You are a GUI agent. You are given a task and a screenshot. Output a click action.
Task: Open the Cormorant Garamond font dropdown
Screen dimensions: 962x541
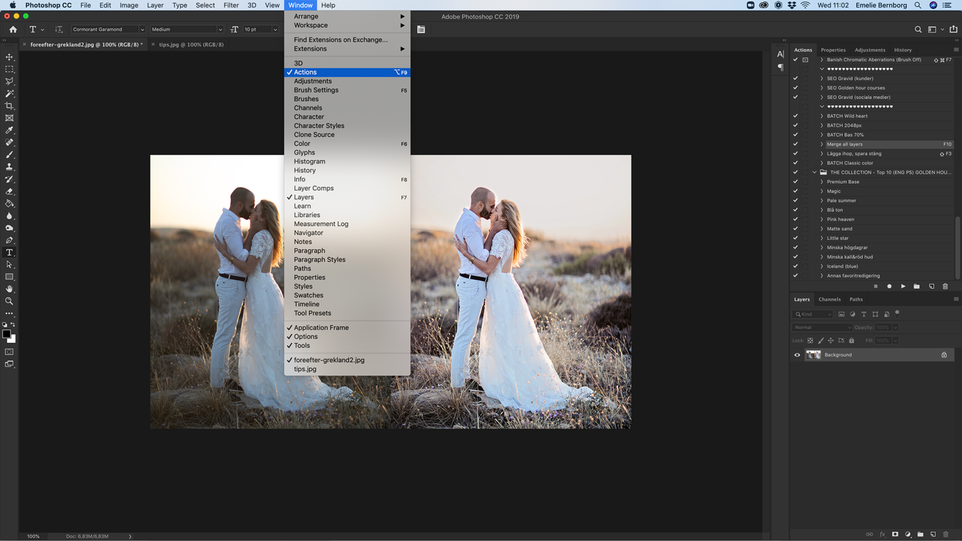(108, 29)
